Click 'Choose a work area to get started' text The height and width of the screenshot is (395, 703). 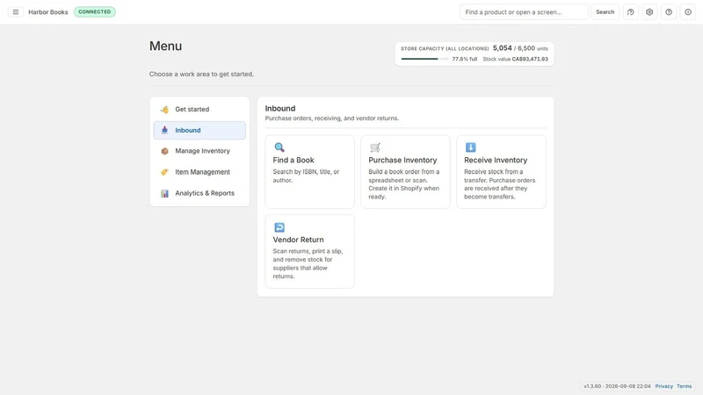pos(201,74)
